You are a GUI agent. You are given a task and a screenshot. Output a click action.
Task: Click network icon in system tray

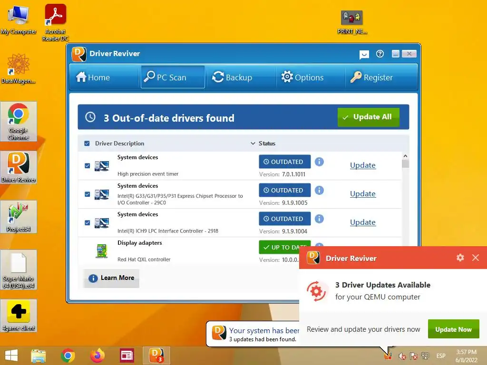pos(425,356)
